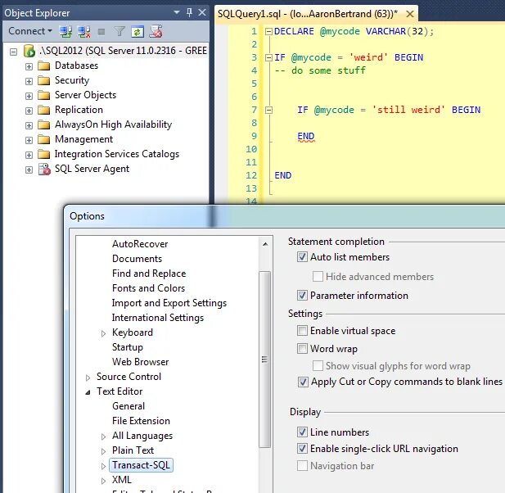Click the Connect Object Explorer toolbar icon
Viewport: 505px width, 493px height.
pyautogui.click(x=65, y=32)
